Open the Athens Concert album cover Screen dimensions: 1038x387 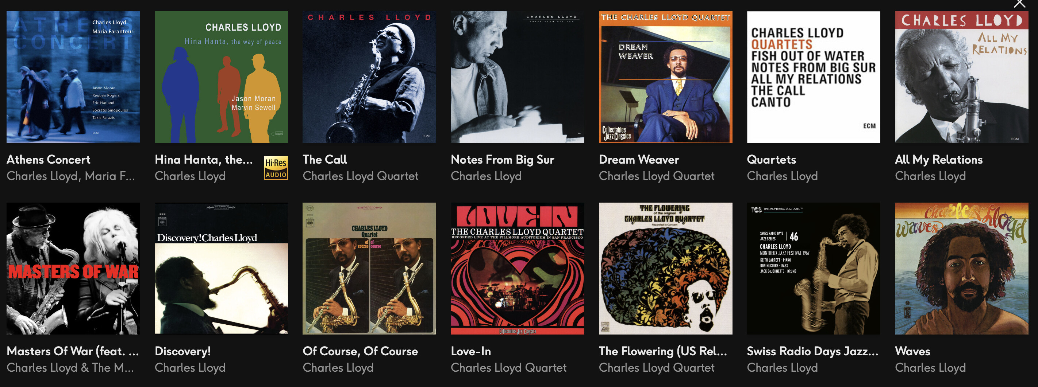point(73,77)
